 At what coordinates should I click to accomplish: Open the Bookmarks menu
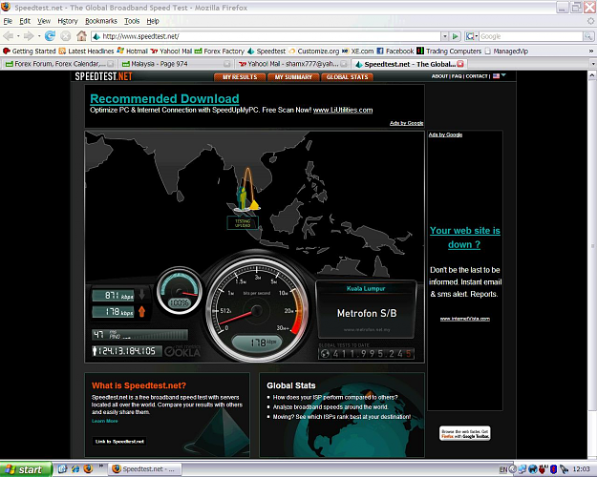pyautogui.click(x=101, y=21)
